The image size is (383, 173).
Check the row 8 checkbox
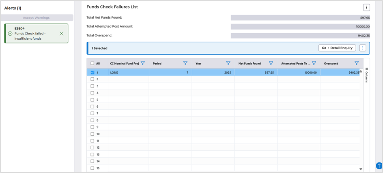[x=93, y=120]
